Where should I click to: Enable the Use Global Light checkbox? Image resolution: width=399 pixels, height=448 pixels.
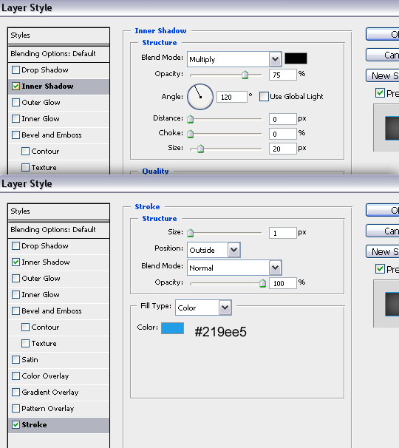tap(264, 97)
